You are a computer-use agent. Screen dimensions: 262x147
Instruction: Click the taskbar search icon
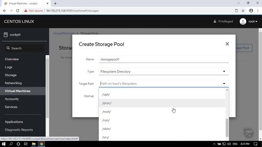[11, 144]
